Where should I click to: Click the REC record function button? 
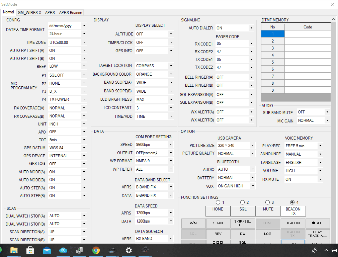[x=317, y=223]
